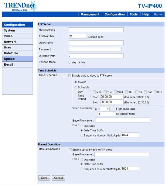This screenshot has width=167, height=186.
Task: Choose Overwrite in Time Schedule file options
Action: [82, 126]
